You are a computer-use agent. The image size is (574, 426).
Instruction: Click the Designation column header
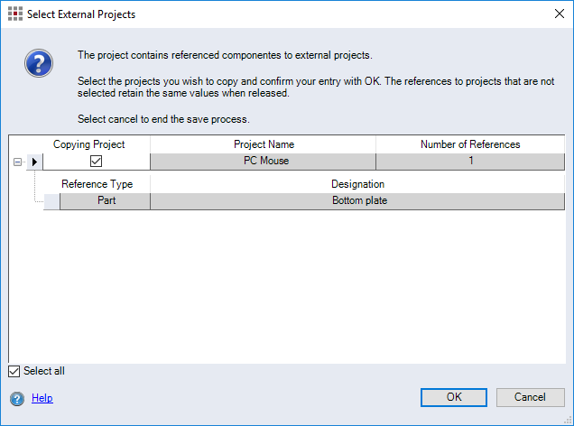[x=357, y=184]
